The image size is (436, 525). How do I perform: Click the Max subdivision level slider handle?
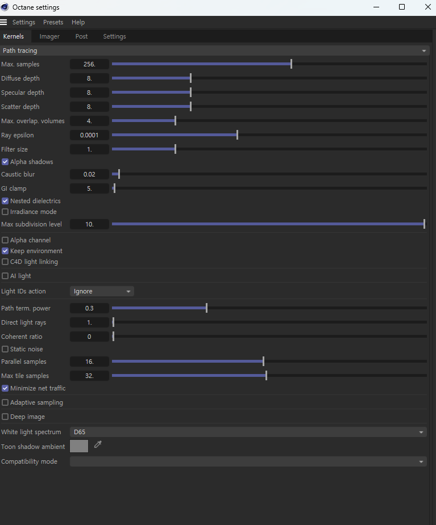tap(424, 224)
